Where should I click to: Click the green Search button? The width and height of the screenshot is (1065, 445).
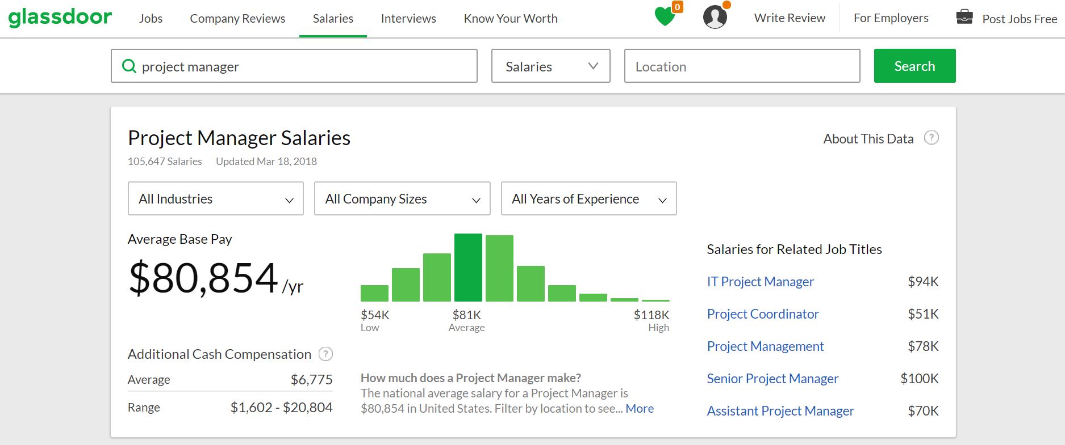tap(914, 66)
